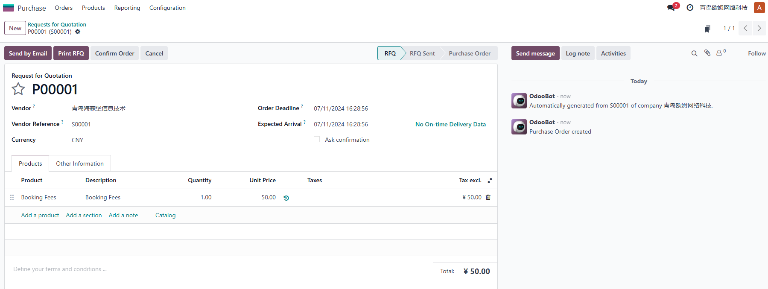The width and height of the screenshot is (768, 289).
Task: Open the company switcher 青岛欧姆网络科技
Action: tap(724, 8)
